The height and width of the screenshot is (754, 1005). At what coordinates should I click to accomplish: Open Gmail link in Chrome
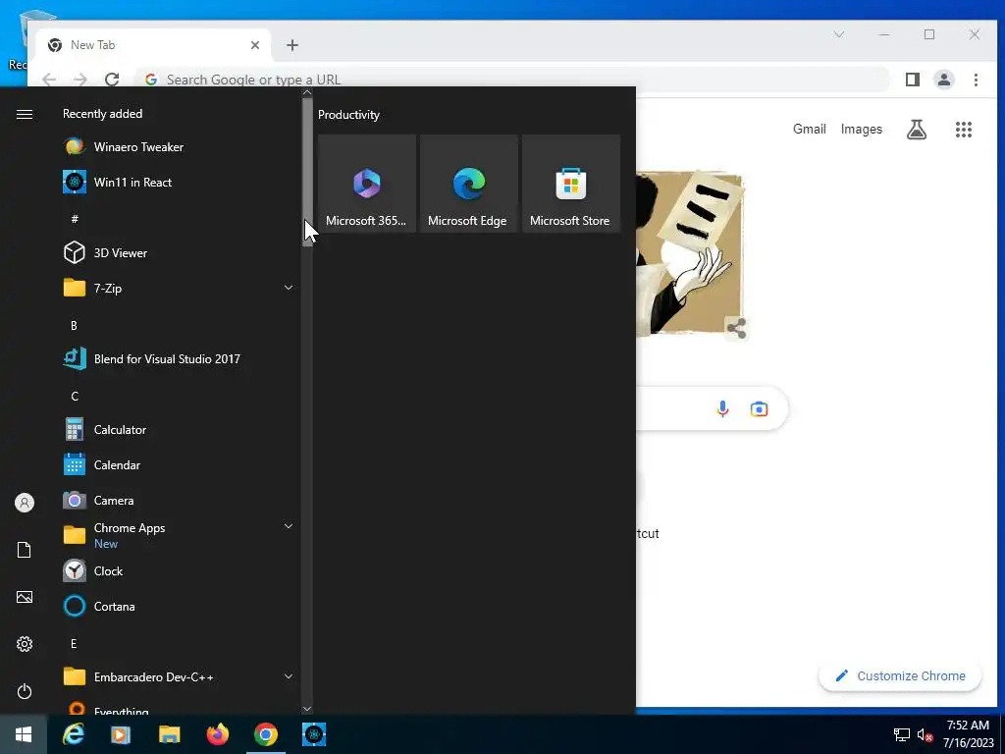coord(809,129)
